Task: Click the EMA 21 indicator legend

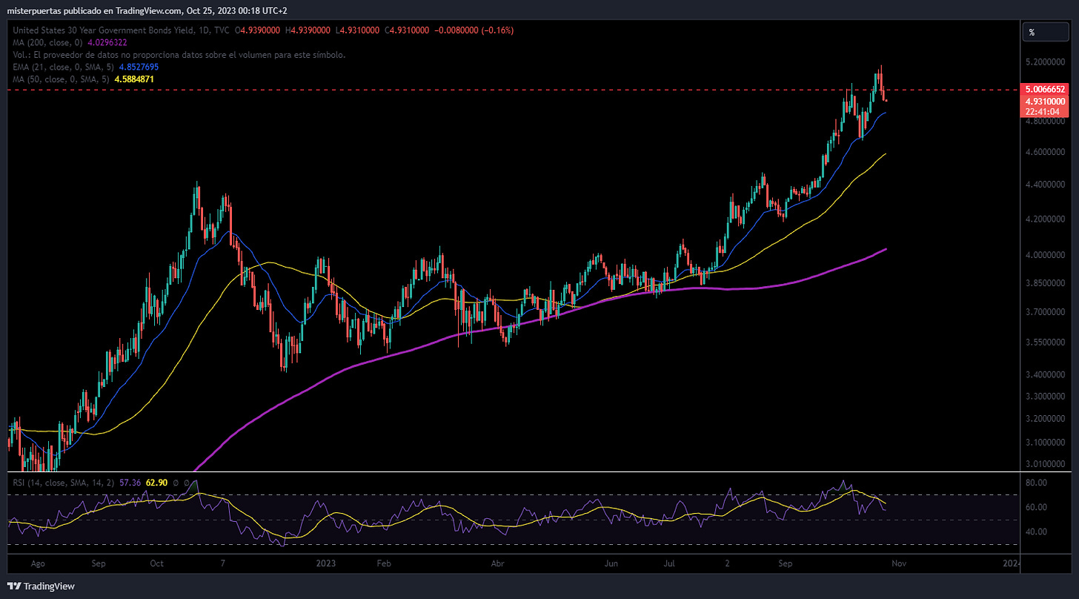Action: click(x=84, y=67)
